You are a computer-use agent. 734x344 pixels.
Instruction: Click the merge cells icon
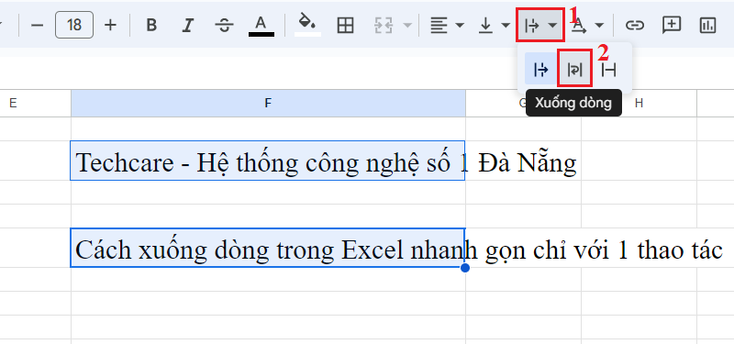click(383, 26)
